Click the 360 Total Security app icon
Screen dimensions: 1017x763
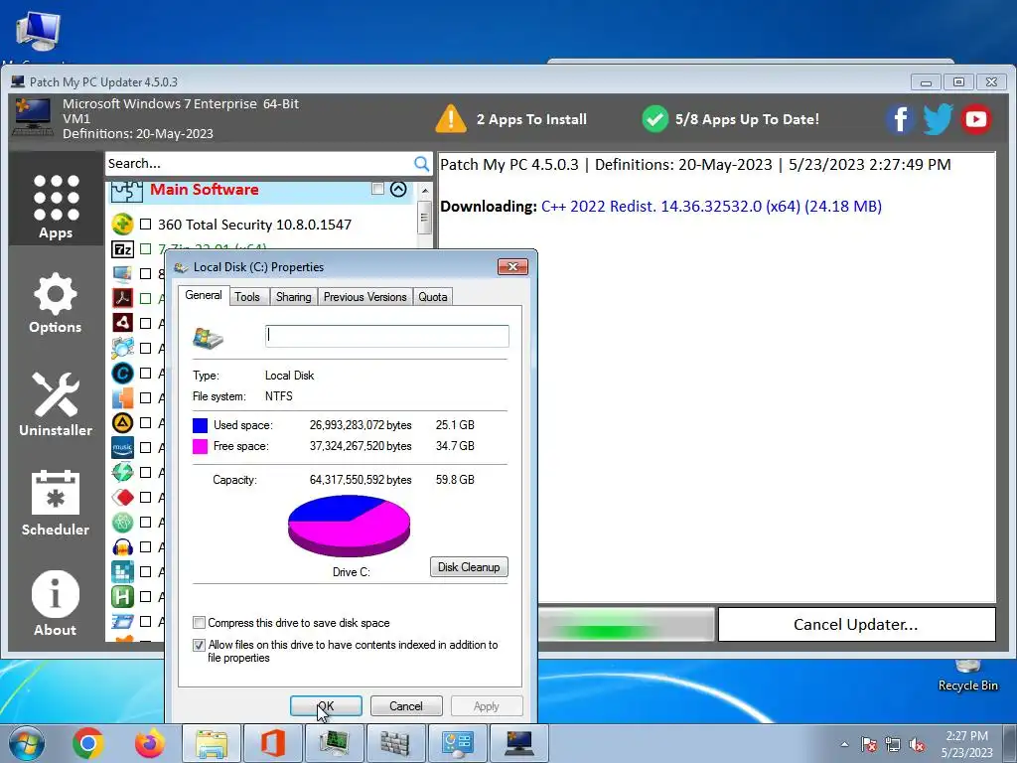click(x=122, y=225)
